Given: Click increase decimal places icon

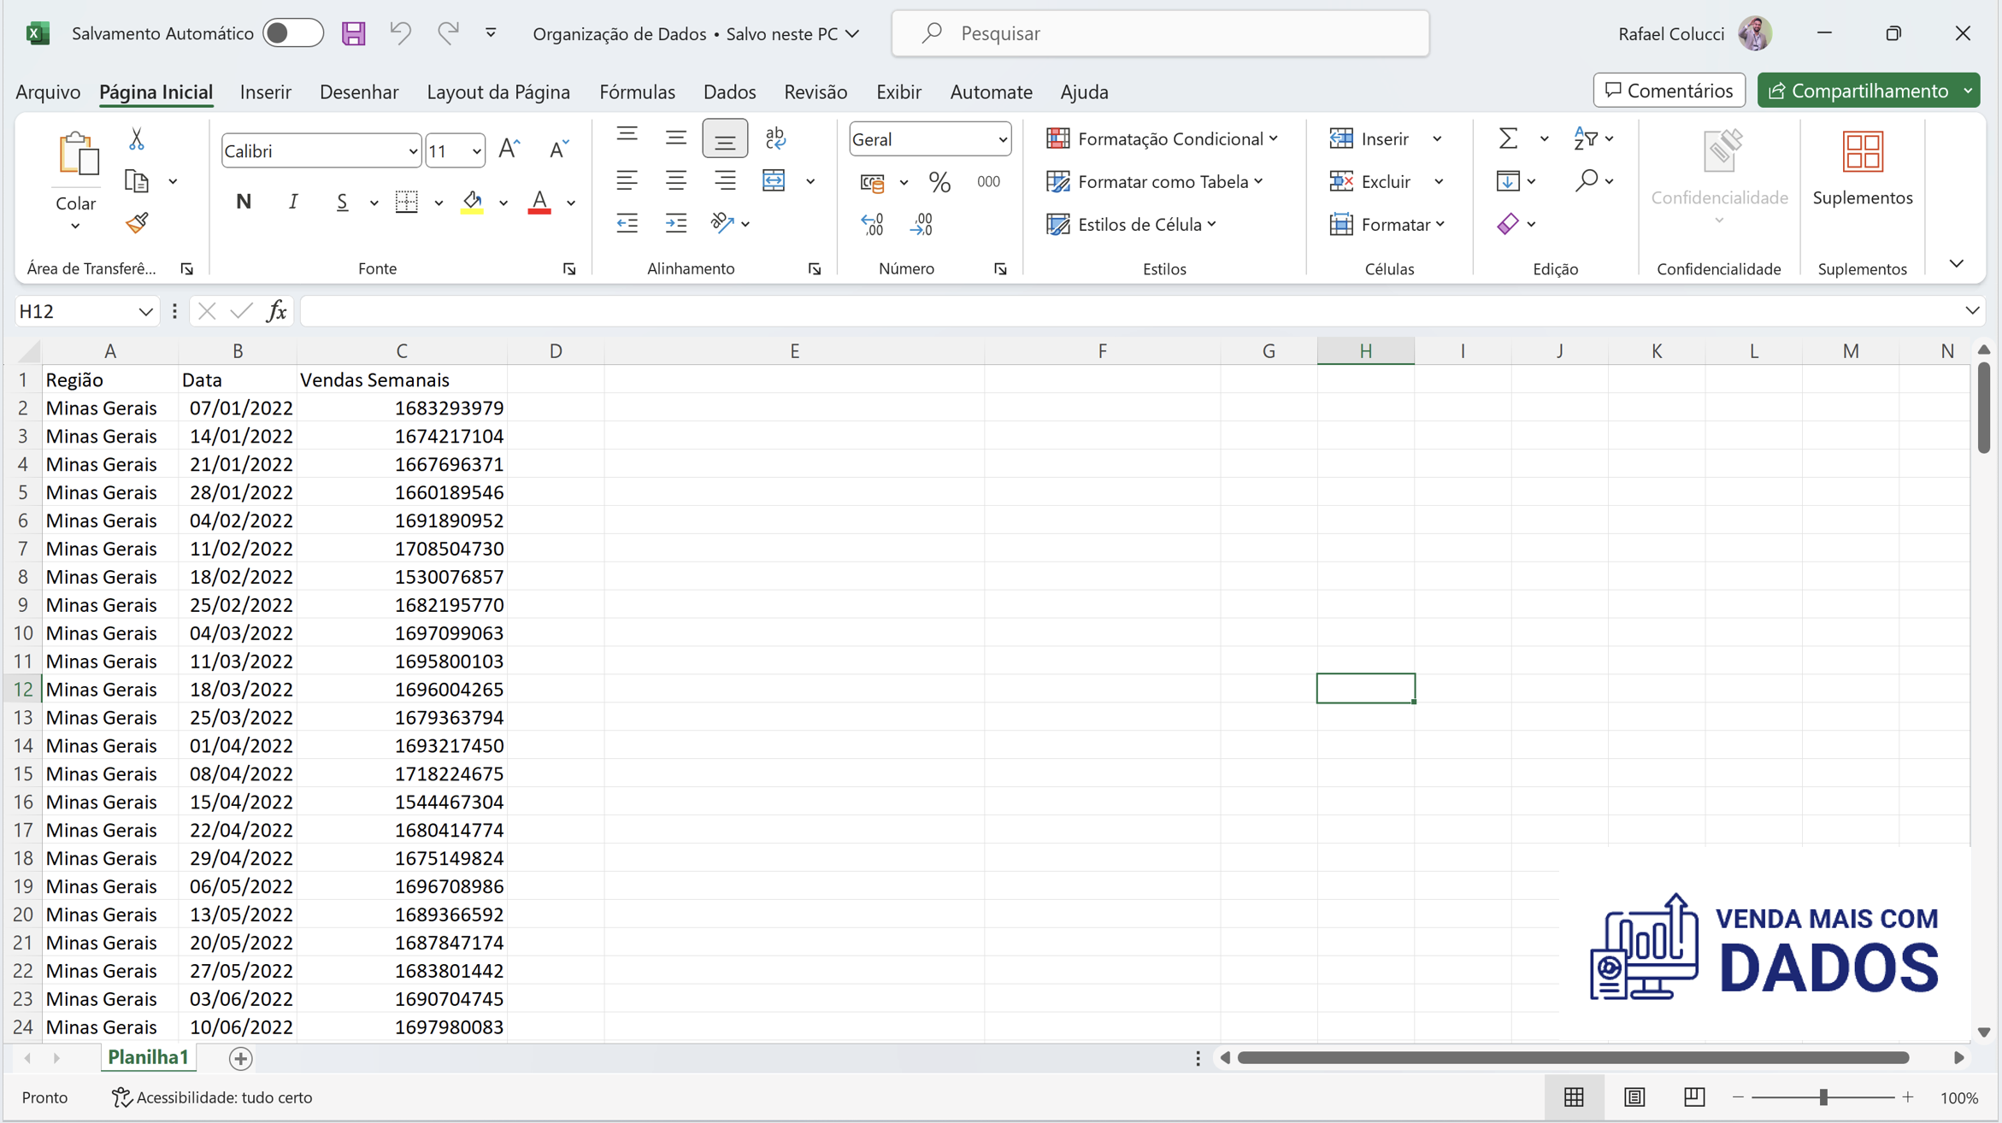Looking at the screenshot, I should point(872,224).
